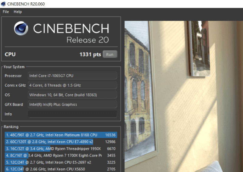Select the Ryzen Threadripper 1950X ranking row
Screen dimensions: 243x172
(x=61, y=149)
